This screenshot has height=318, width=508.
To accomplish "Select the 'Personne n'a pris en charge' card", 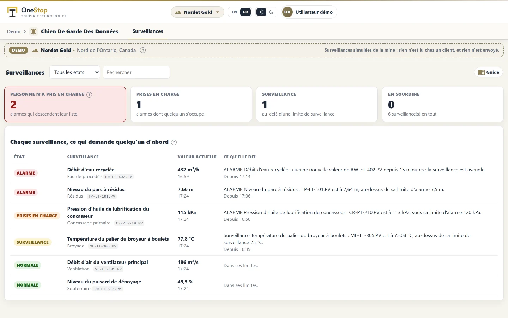I will (x=65, y=104).
